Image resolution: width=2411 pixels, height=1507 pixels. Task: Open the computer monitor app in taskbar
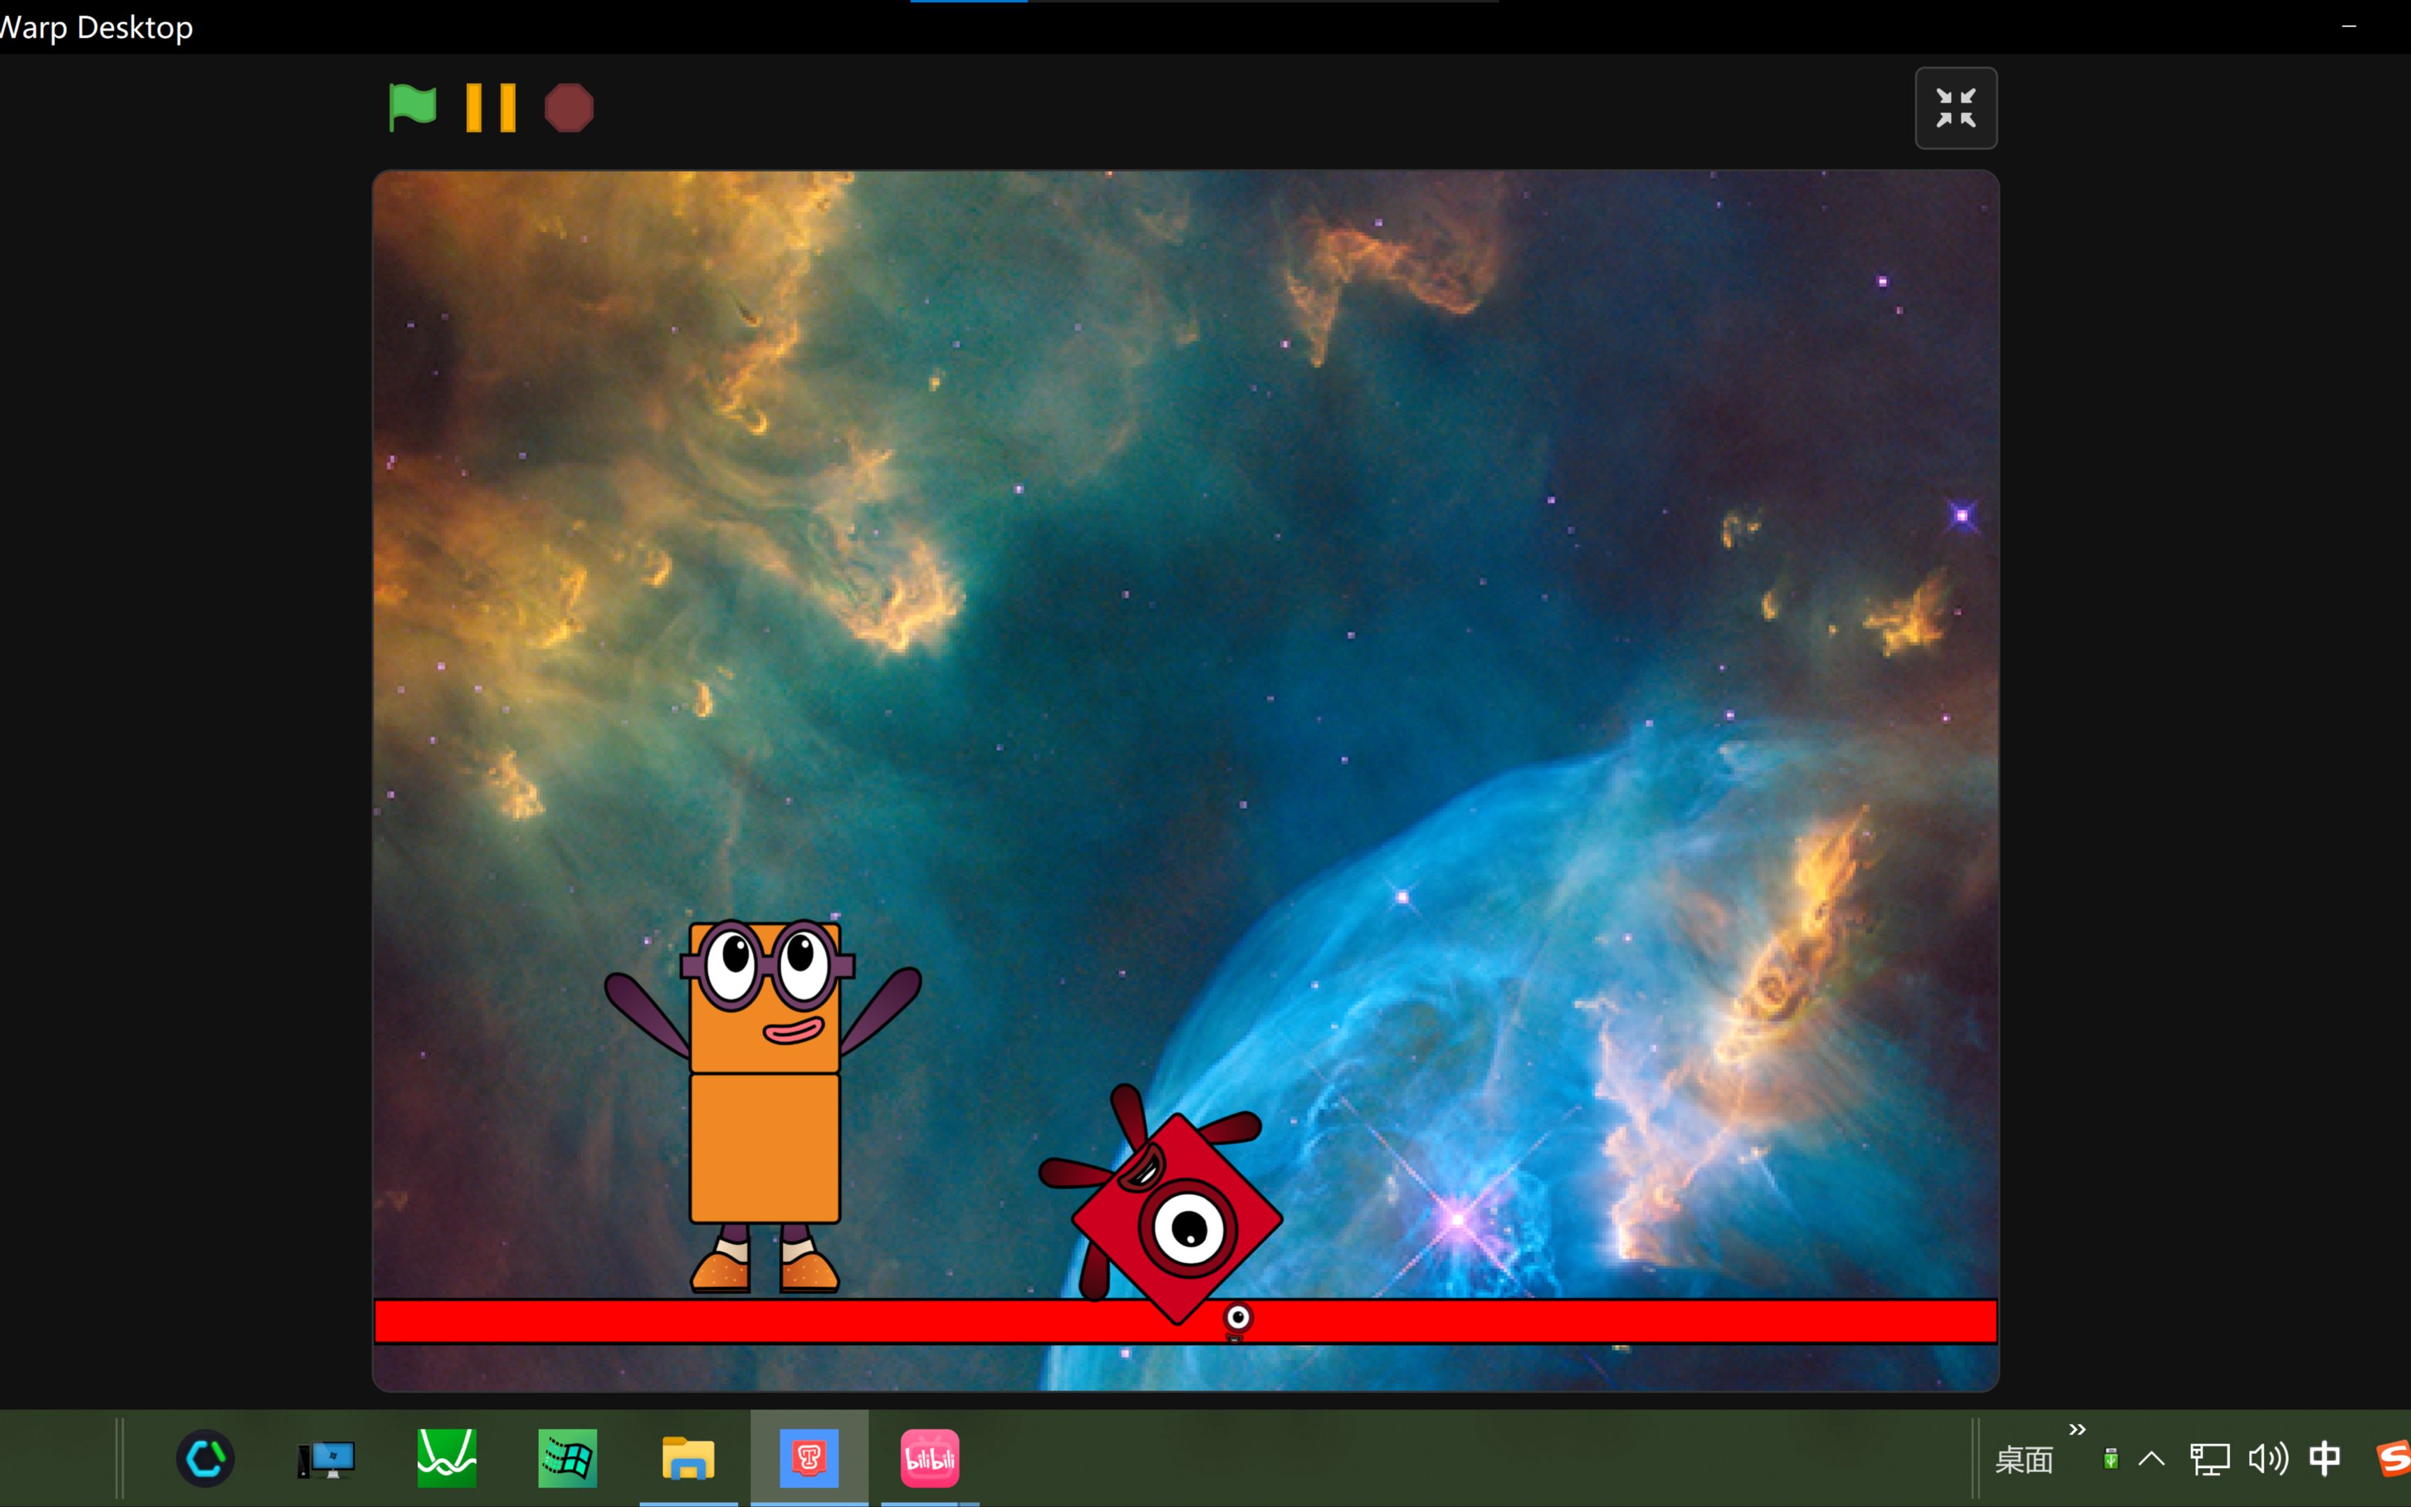click(x=326, y=1460)
